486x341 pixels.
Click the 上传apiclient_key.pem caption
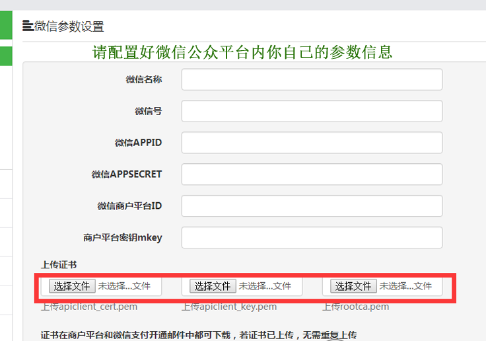(x=229, y=307)
